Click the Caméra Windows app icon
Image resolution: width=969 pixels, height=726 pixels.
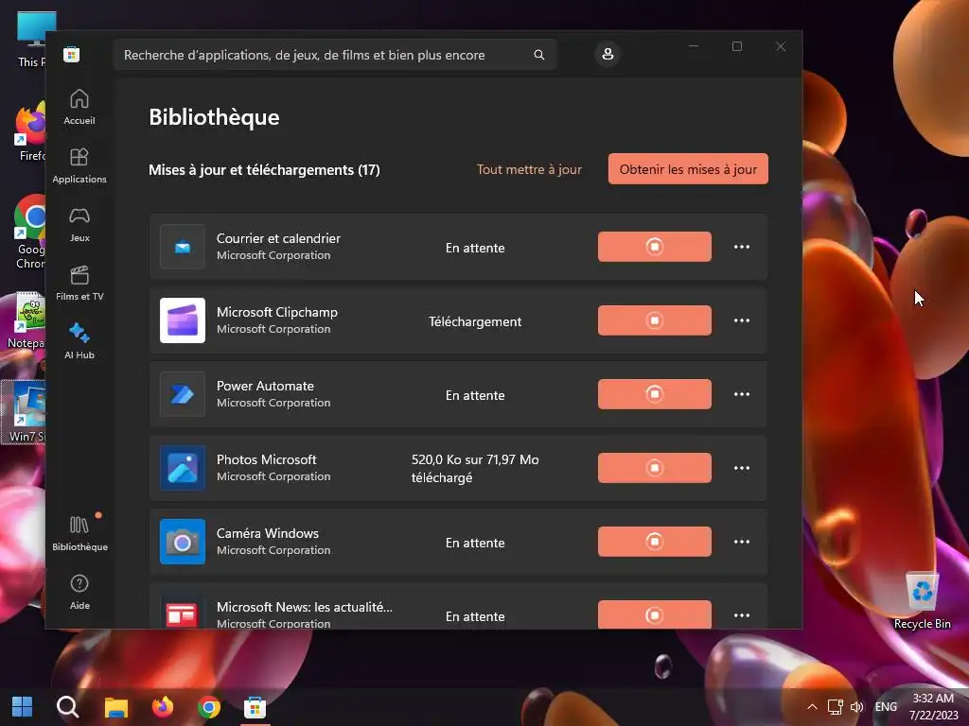point(183,542)
